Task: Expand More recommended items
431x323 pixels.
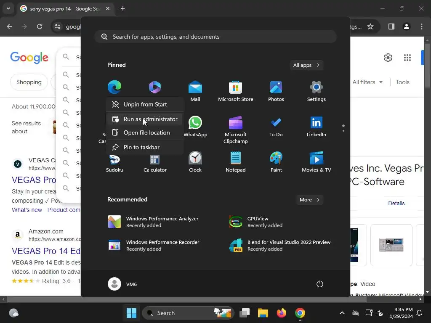Action: pos(309,200)
